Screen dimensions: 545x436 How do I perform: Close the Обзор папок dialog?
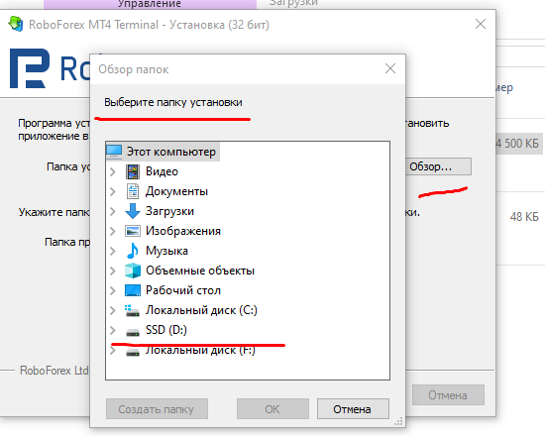point(390,68)
